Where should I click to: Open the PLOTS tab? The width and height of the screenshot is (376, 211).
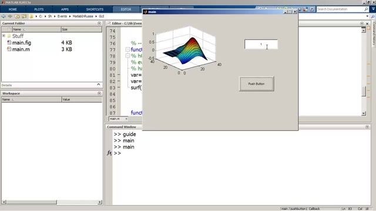(x=39, y=9)
